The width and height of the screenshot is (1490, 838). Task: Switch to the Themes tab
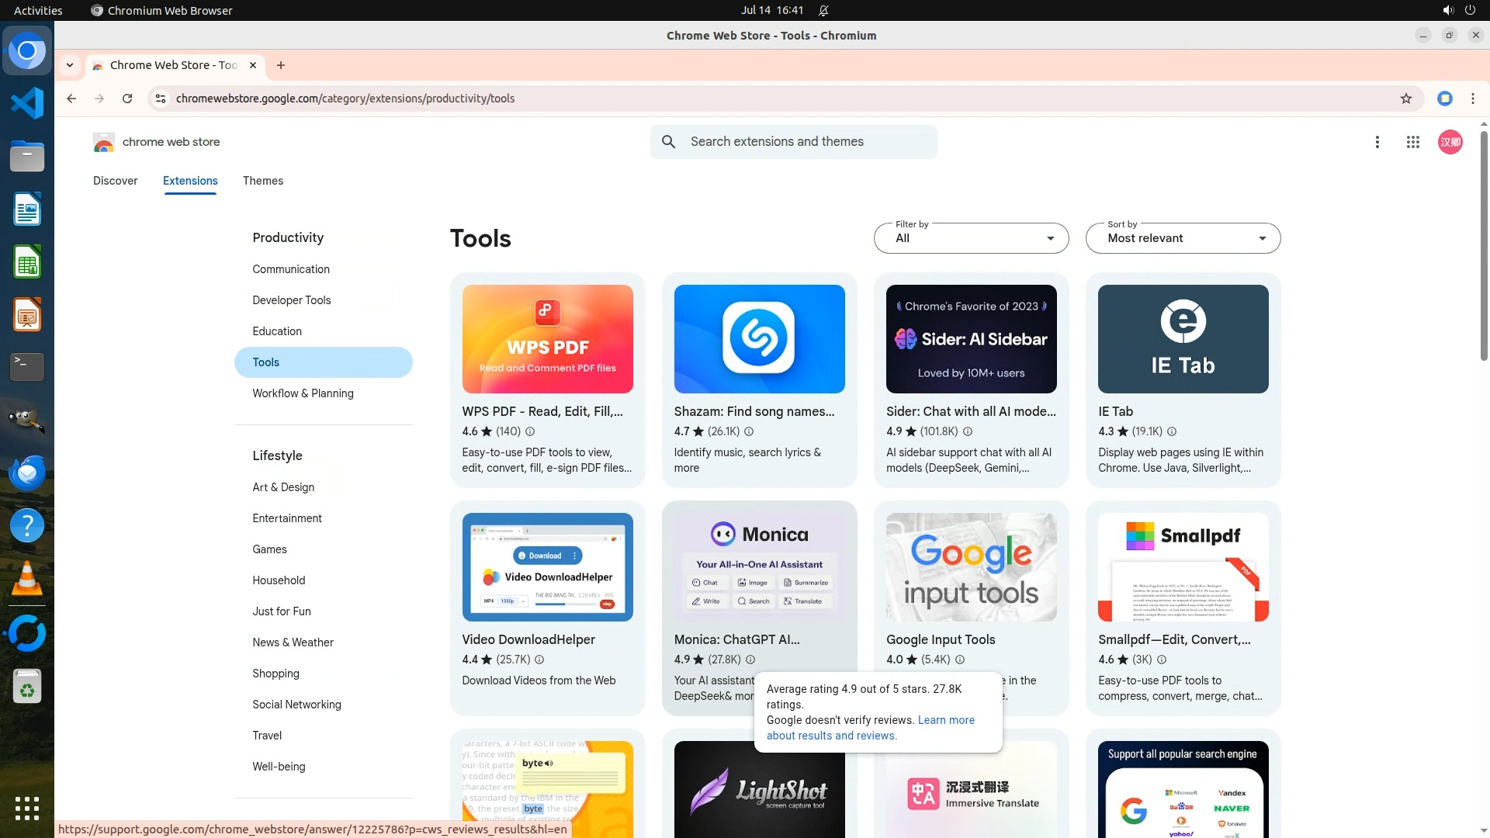pyautogui.click(x=262, y=181)
